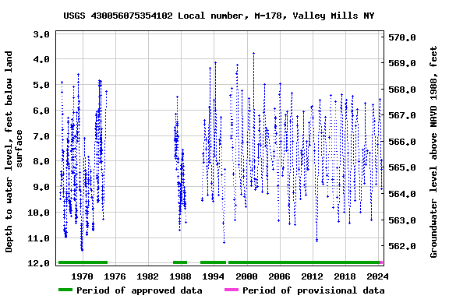Click the x-axis label 2000
The image size is (449, 299).
(x=246, y=276)
